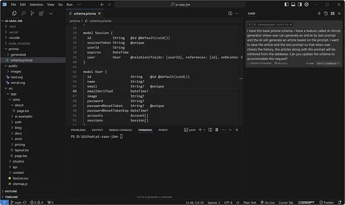Toggle the bottom panel layout
This screenshot has height=205, width=345.
293,5
